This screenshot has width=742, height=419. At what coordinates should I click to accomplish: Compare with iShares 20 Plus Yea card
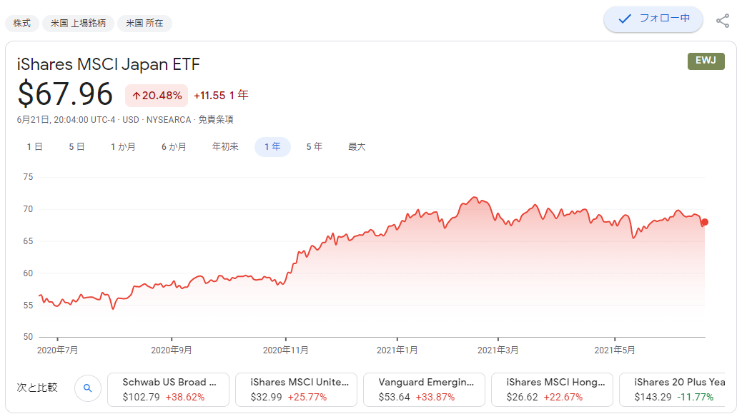pyautogui.click(x=673, y=390)
